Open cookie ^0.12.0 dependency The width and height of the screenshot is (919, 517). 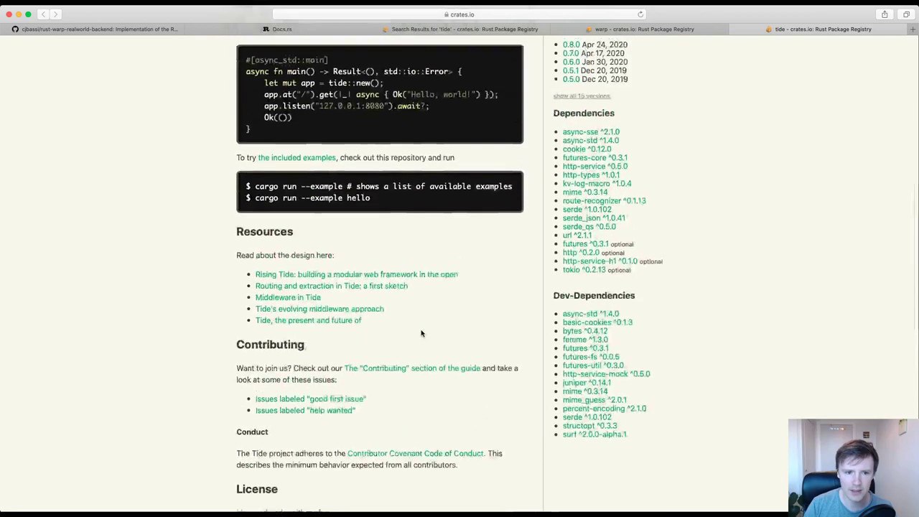tap(587, 149)
